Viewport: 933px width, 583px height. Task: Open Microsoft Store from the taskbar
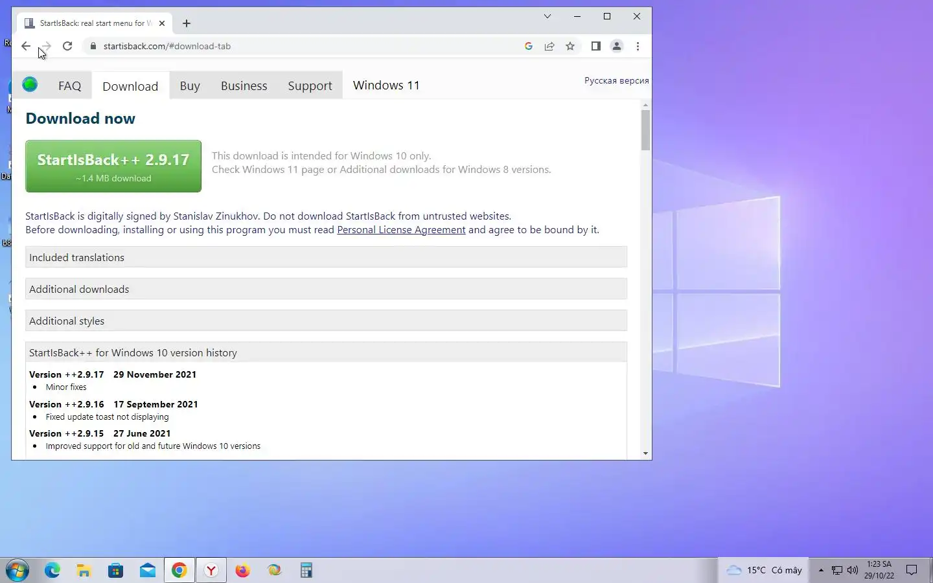click(x=116, y=570)
